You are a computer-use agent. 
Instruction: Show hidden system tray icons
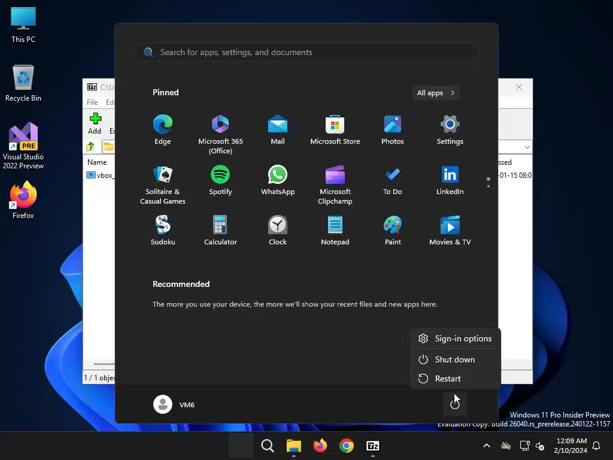(x=486, y=446)
